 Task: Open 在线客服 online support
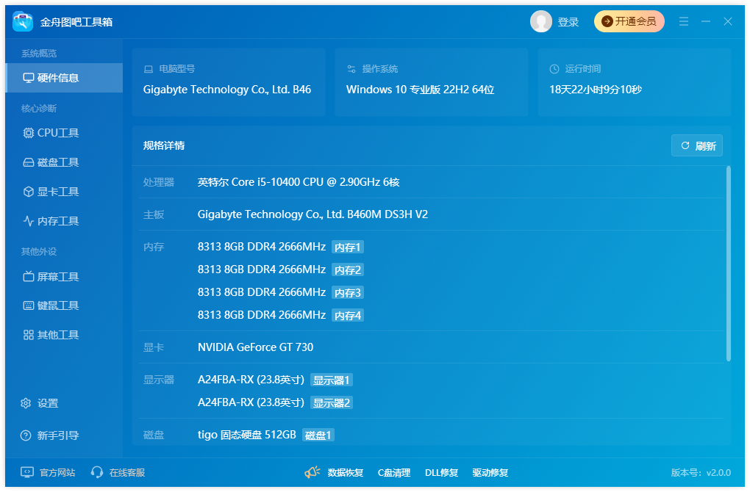pyautogui.click(x=126, y=472)
